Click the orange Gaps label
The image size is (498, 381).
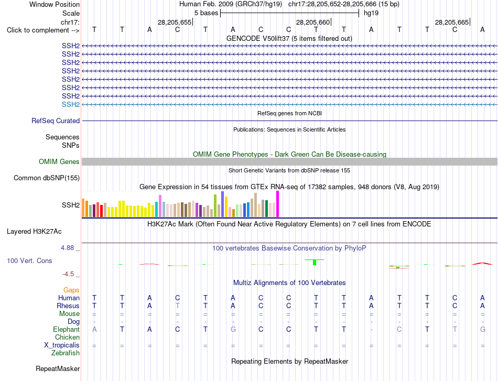[71, 290]
